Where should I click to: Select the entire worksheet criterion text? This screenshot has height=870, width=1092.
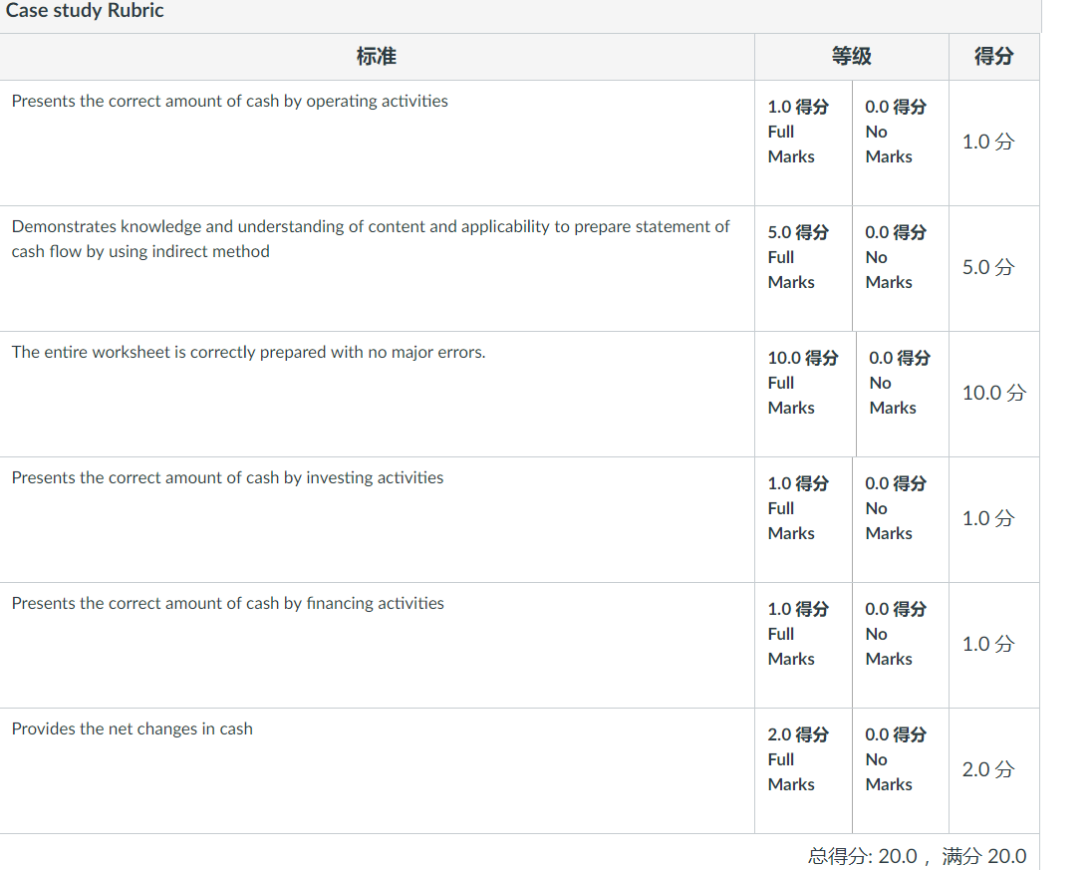[x=249, y=353]
